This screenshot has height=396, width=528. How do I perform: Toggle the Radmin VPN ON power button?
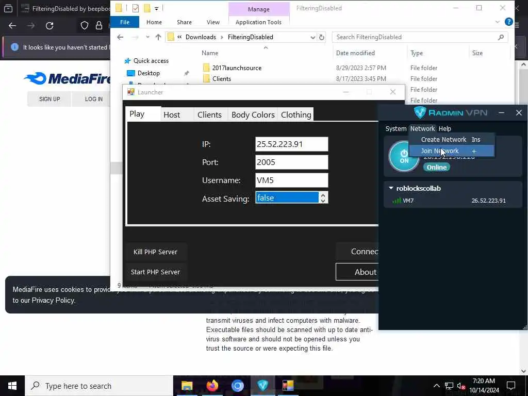point(404,157)
